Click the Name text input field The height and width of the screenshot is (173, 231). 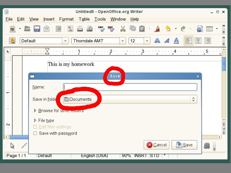(130, 87)
